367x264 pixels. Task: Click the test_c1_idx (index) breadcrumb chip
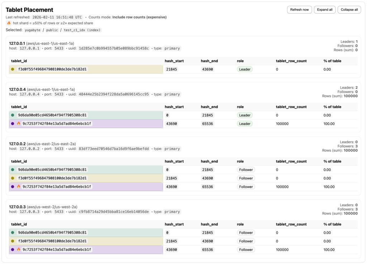pyautogui.click(x=82, y=30)
